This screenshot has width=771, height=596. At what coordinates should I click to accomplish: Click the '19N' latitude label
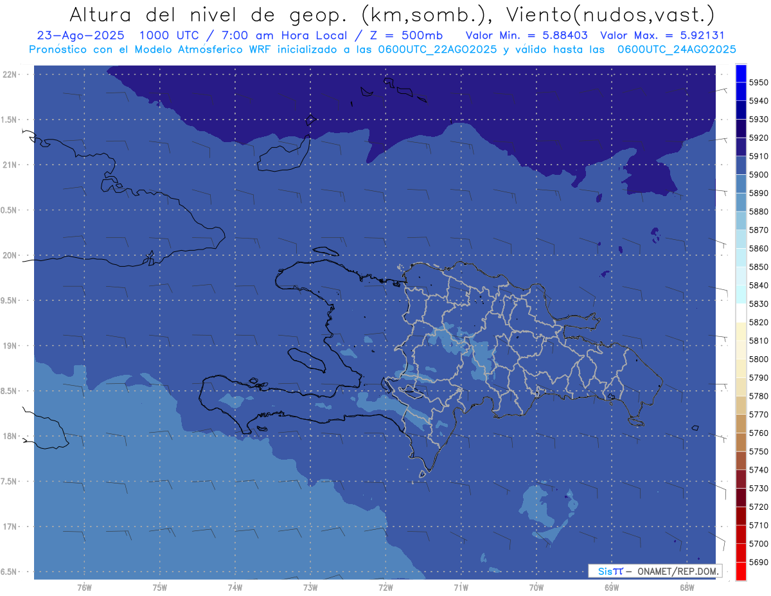click(x=10, y=346)
